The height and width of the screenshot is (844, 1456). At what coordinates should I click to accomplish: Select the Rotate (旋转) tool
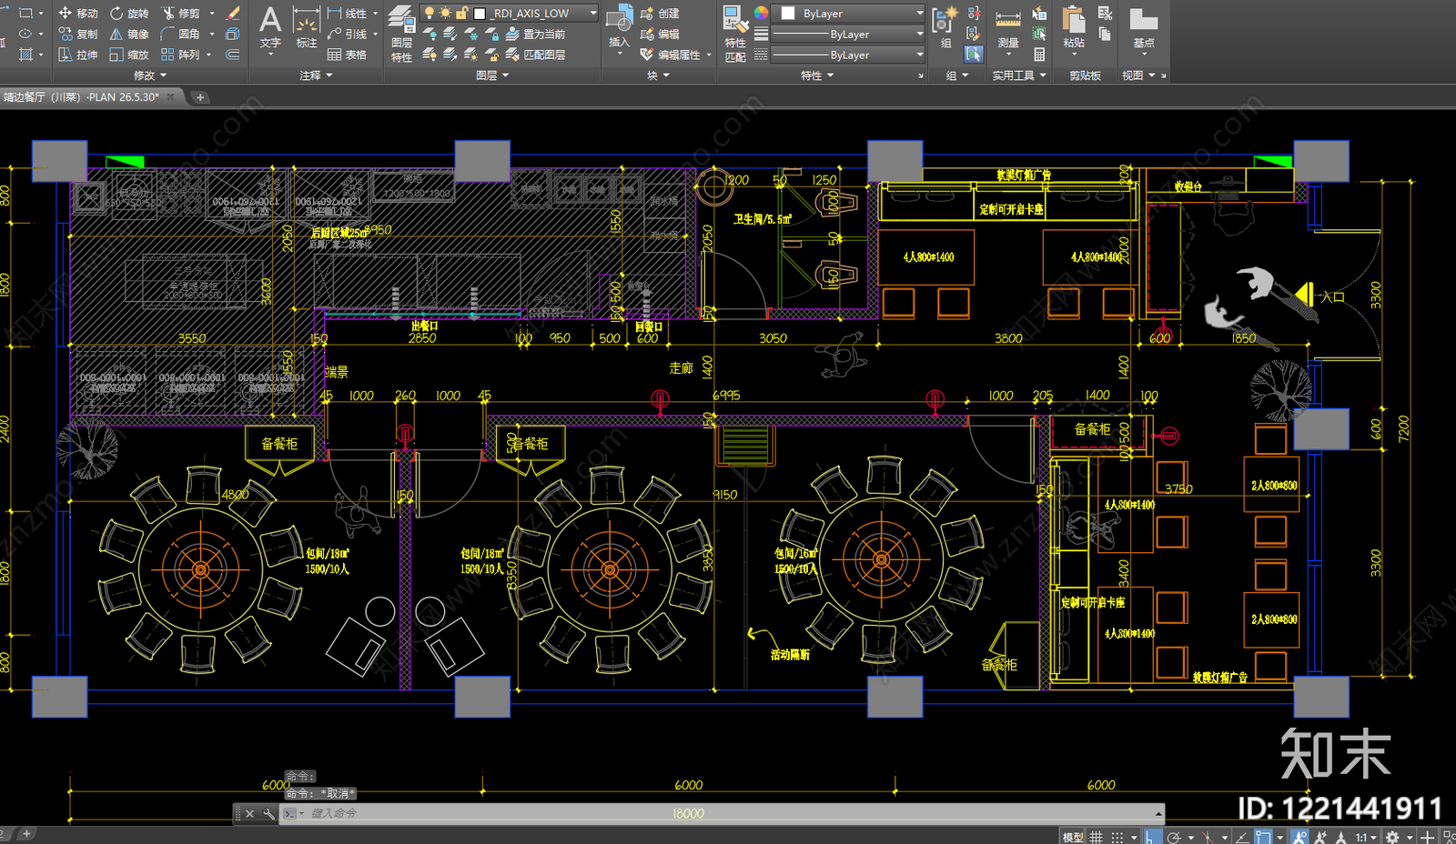click(129, 14)
